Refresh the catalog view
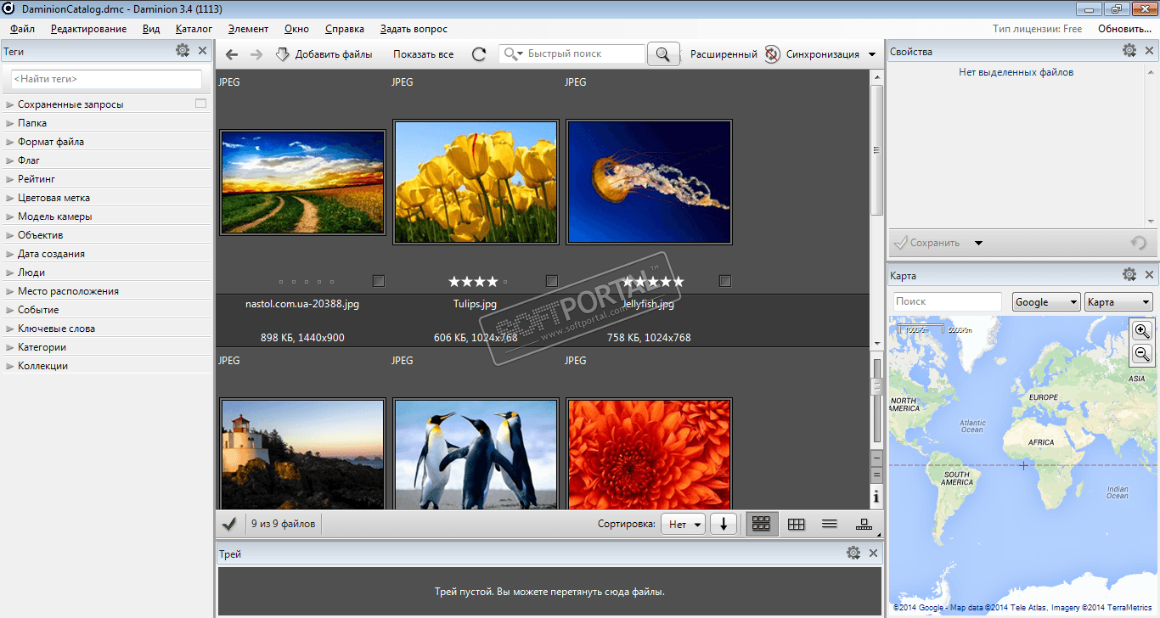Viewport: 1160px width, 618px height. [479, 54]
